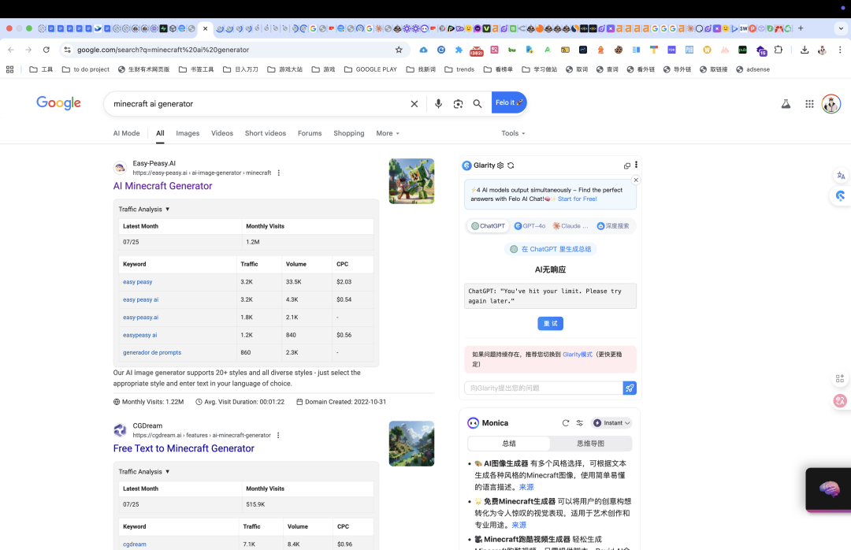851x550 pixels.
Task: Open AI Minecraft Generator result link
Action: (163, 186)
